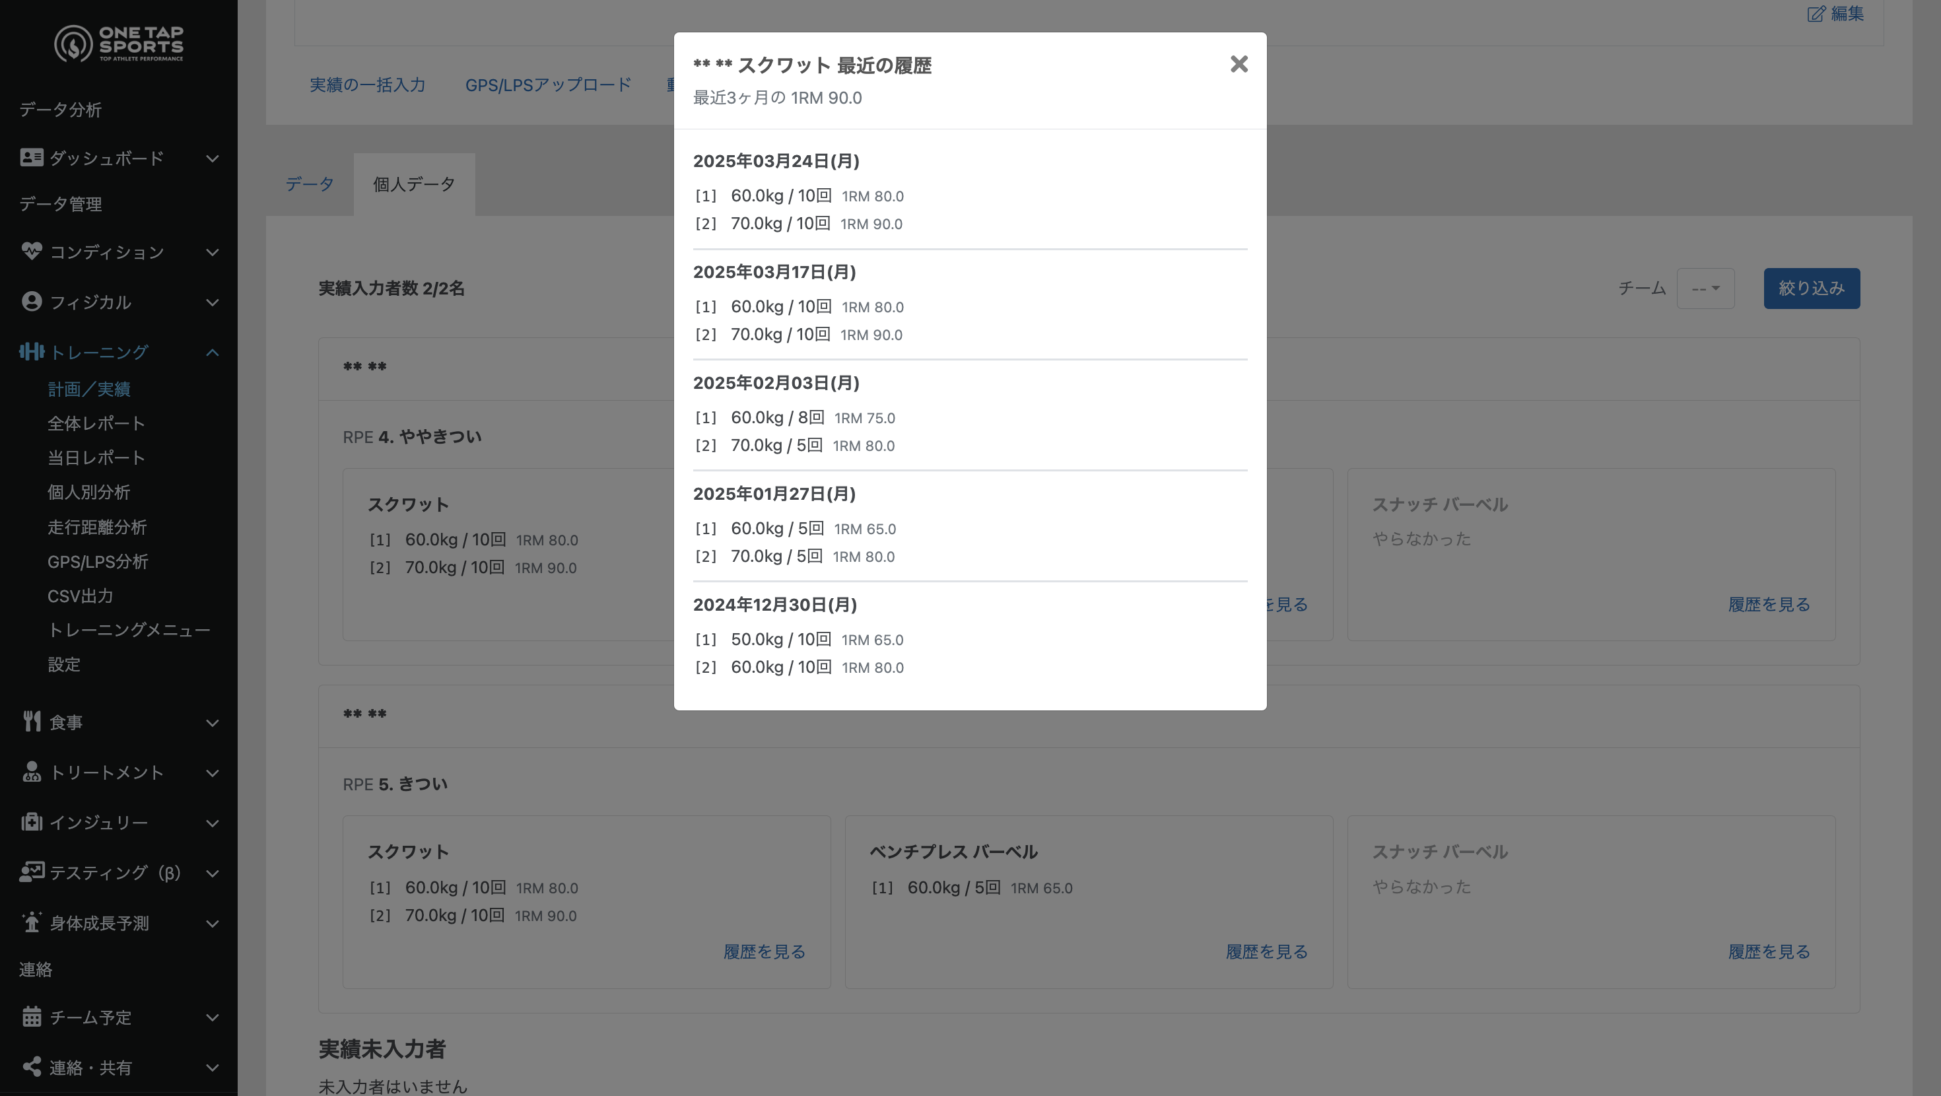Expand the コンディション menu chevron
The image size is (1941, 1096).
[x=213, y=252]
